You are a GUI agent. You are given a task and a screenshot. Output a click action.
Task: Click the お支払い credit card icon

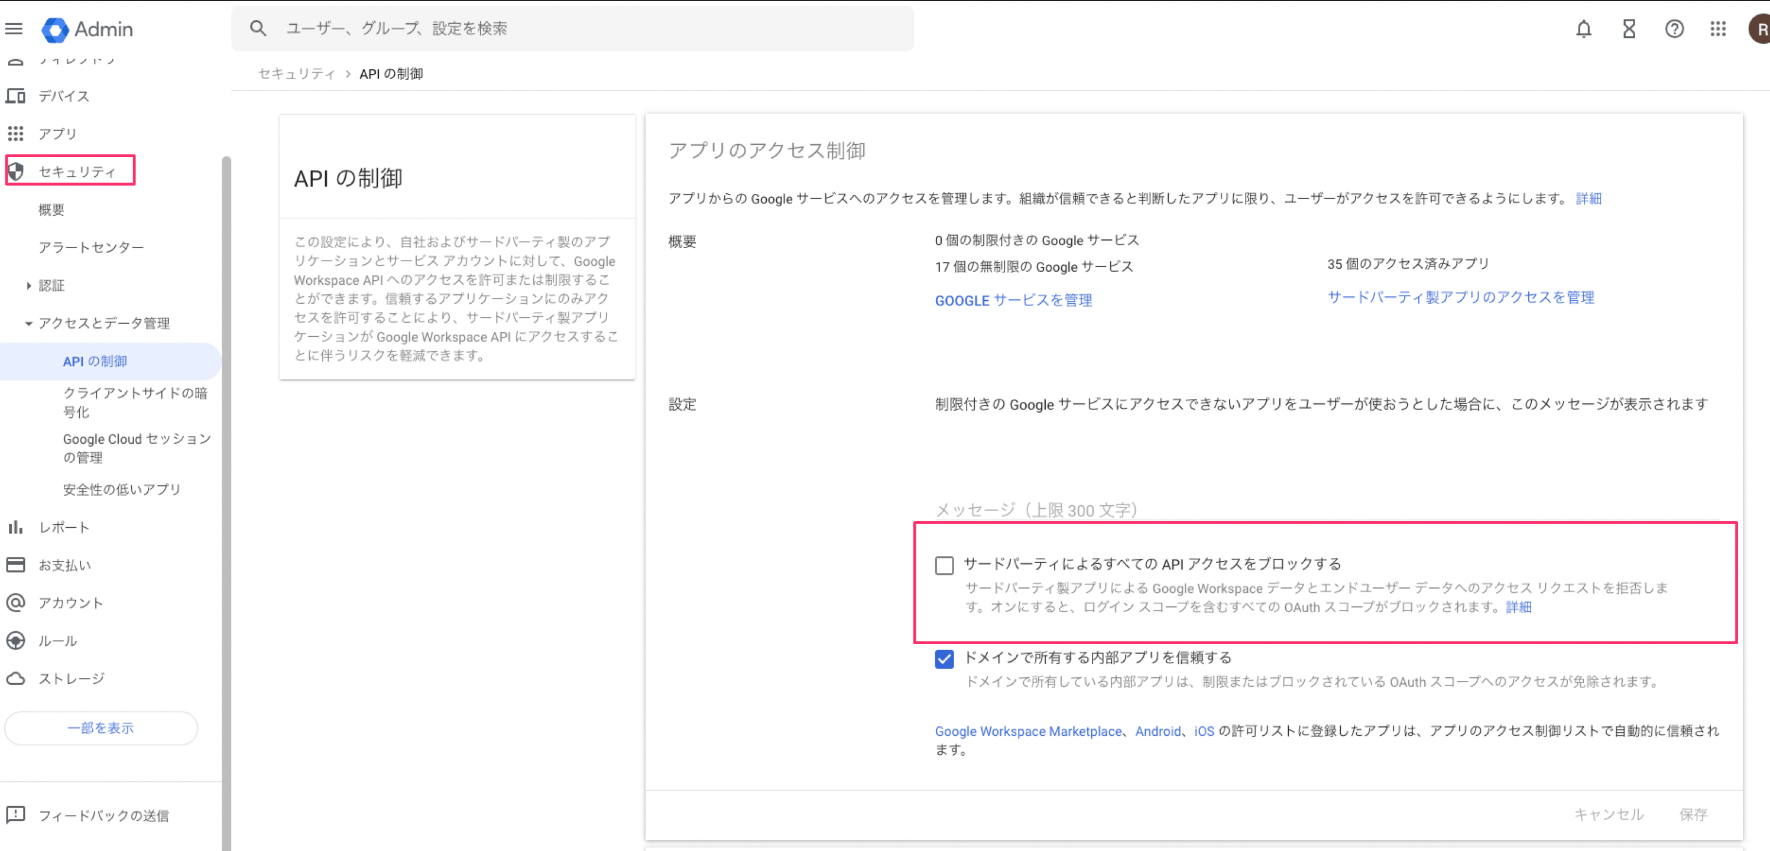pos(15,564)
